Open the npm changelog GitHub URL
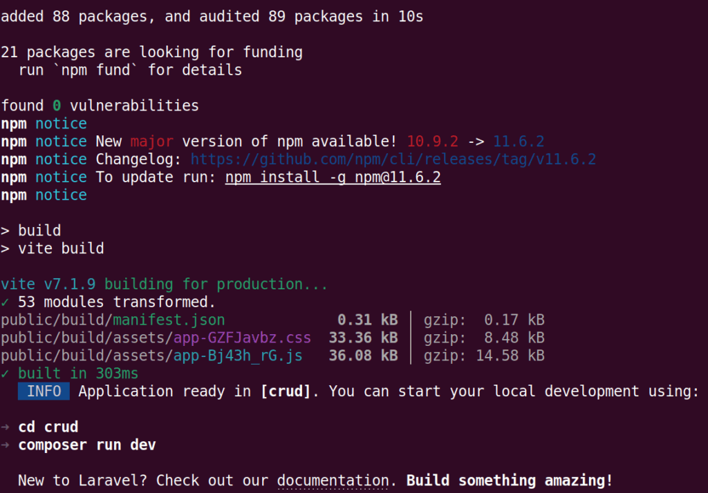 (393, 159)
